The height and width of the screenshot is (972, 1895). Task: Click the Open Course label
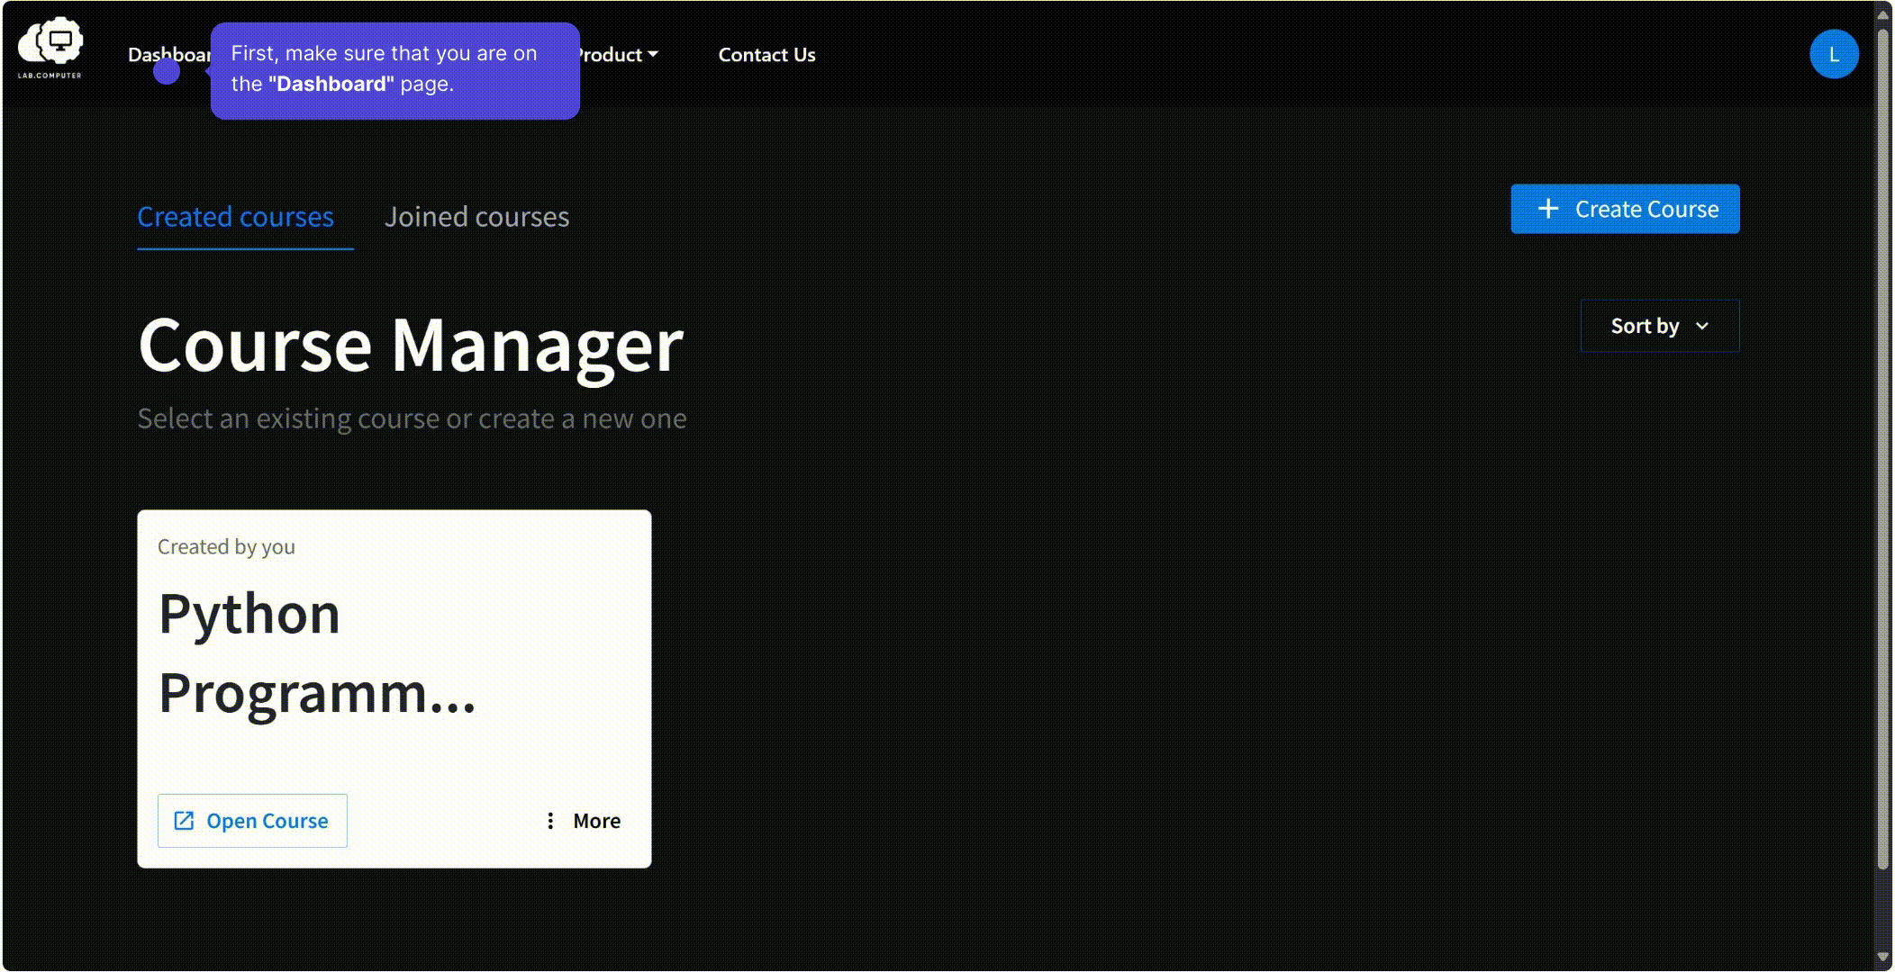(267, 821)
